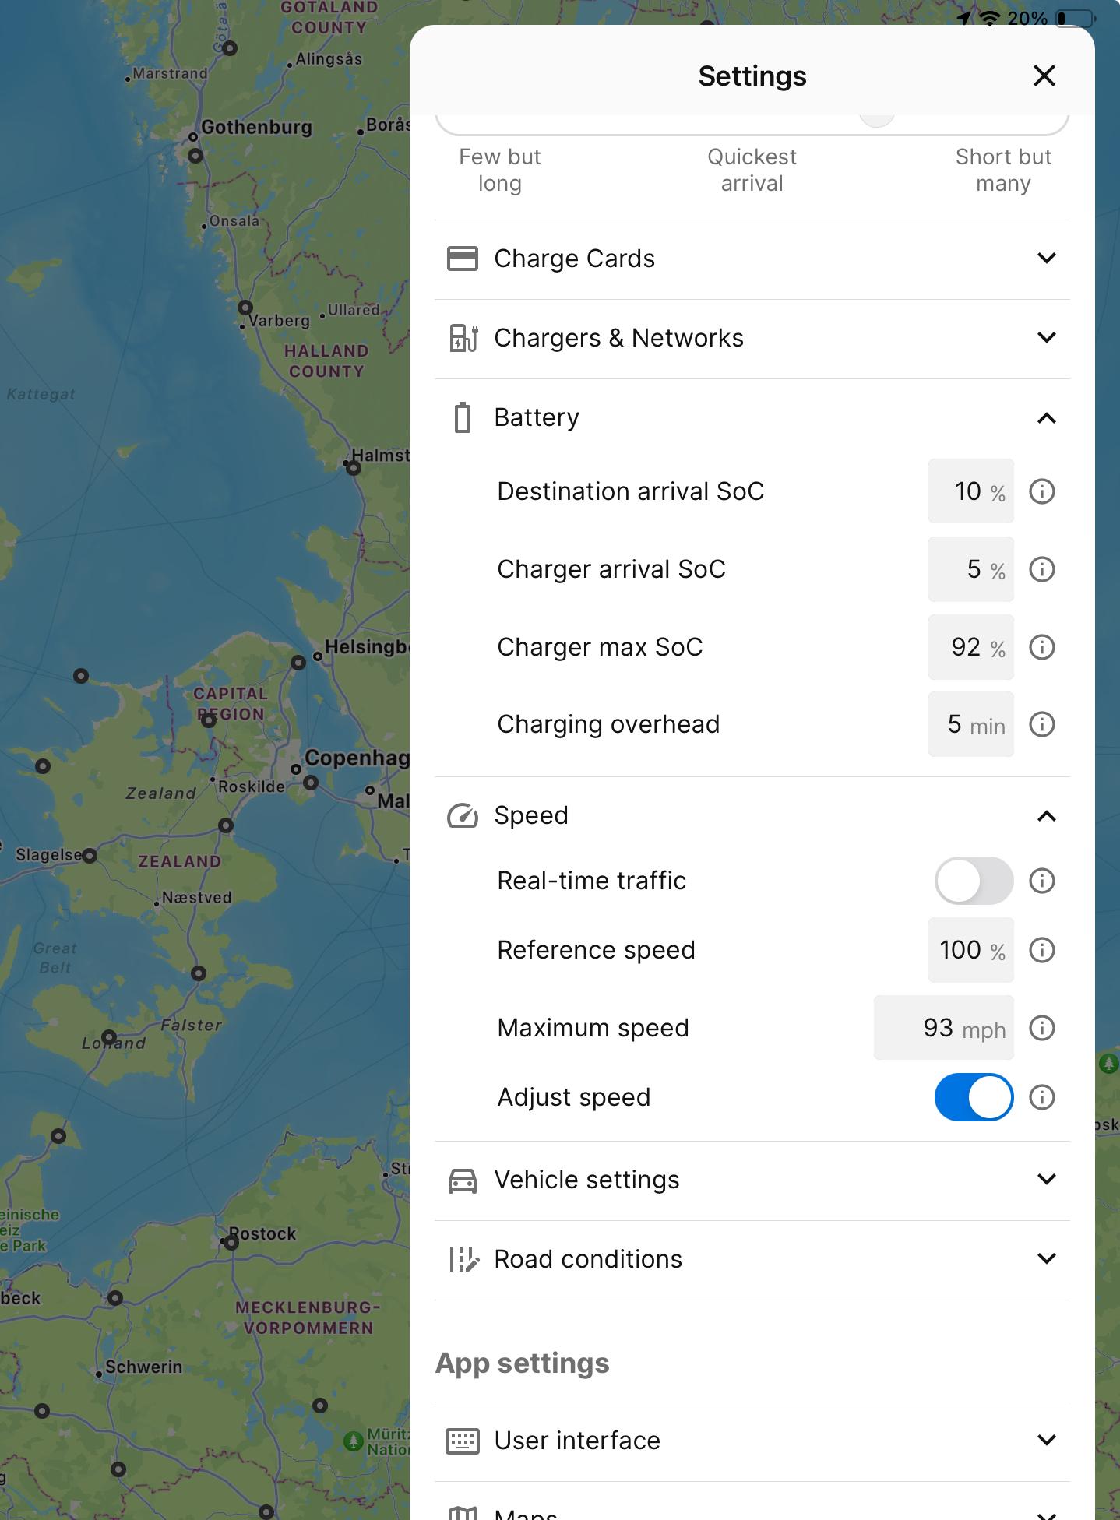Viewport: 1120px width, 1520px height.
Task: Click the battery indicator in status bar
Action: [1075, 18]
